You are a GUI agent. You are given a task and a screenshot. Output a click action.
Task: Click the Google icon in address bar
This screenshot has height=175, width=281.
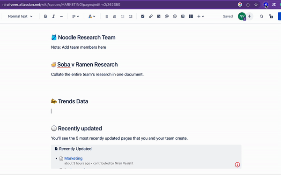[240, 5]
